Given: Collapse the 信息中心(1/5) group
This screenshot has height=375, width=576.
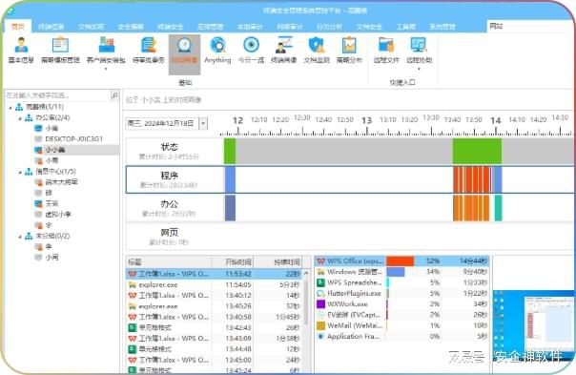Looking at the screenshot, I should 20,172.
